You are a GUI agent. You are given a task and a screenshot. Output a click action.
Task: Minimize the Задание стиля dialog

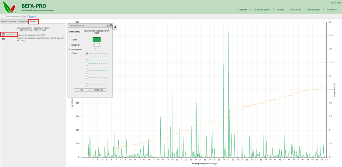107,25
